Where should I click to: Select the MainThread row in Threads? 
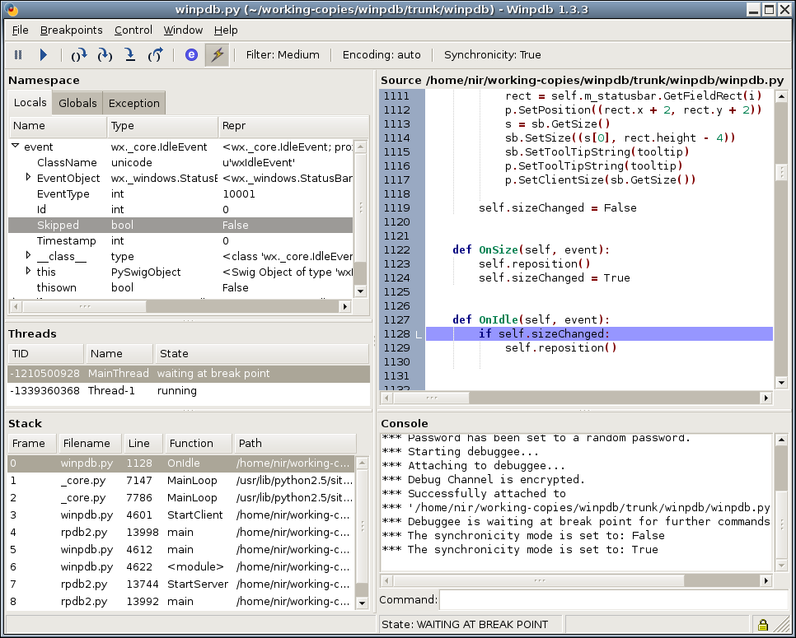(189, 374)
